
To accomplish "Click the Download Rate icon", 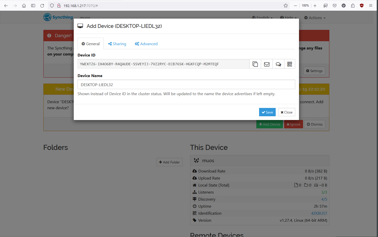I will 195,171.
